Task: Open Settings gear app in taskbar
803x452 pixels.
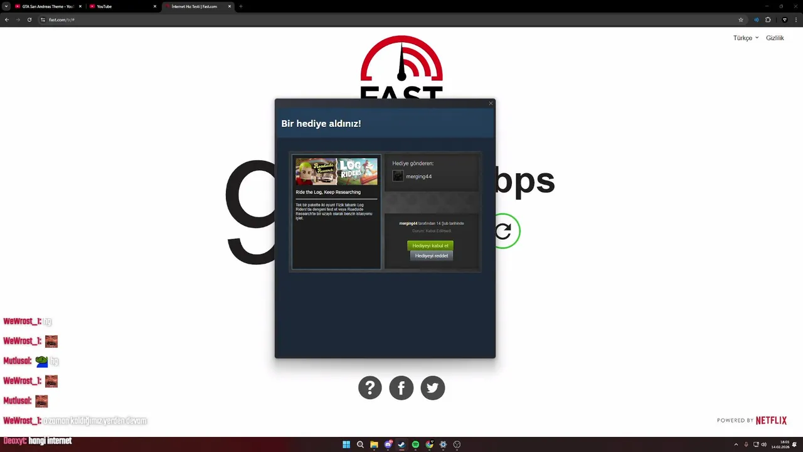Action: pyautogui.click(x=443, y=444)
